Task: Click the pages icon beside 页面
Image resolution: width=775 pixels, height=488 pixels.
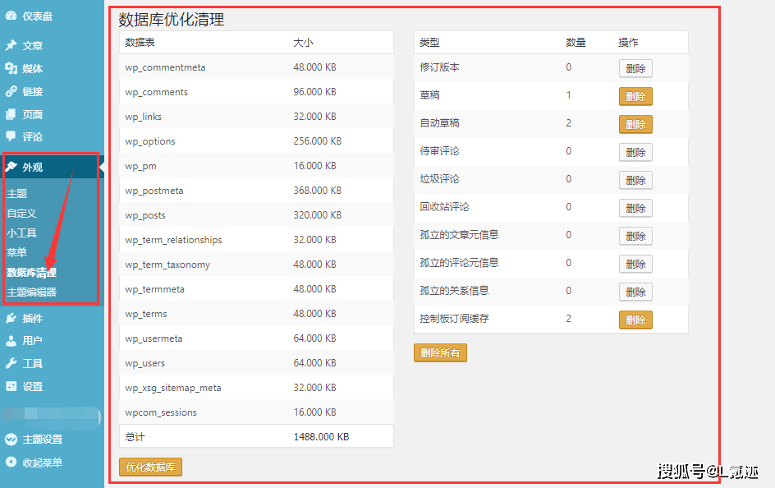Action: coord(11,114)
